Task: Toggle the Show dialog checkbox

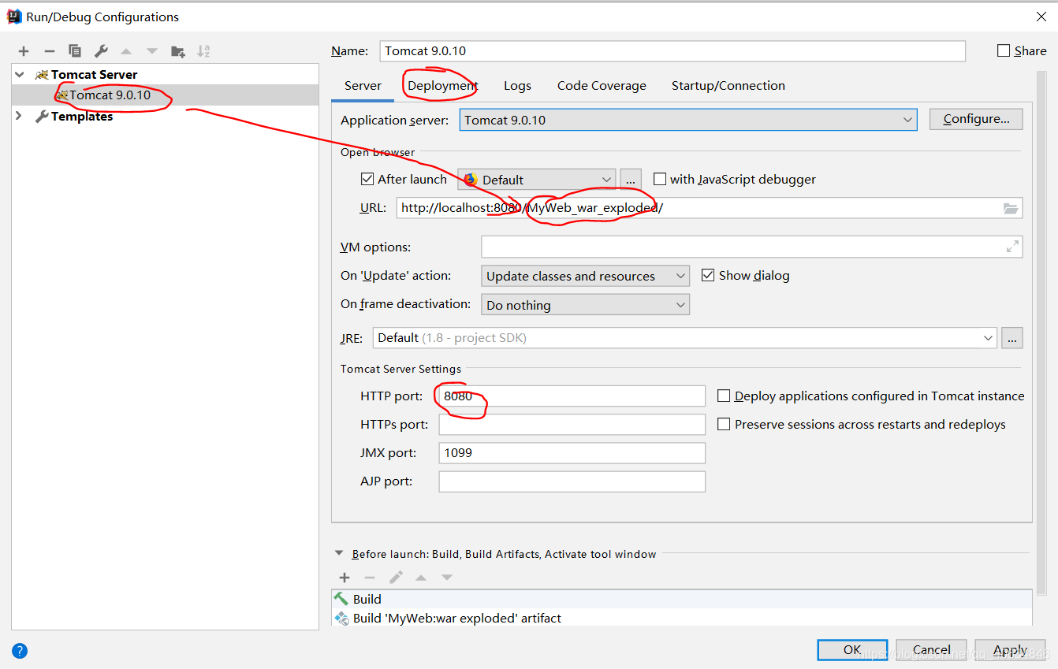Action: coord(707,275)
